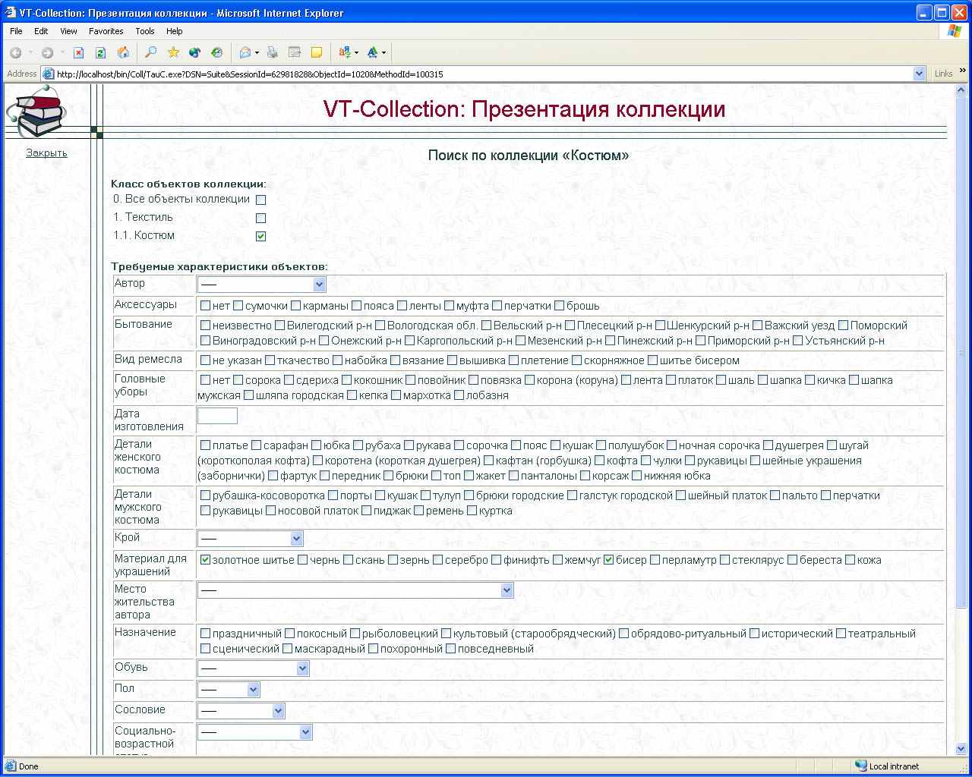Open the Пол dropdown
Image resolution: width=972 pixels, height=777 pixels.
point(229,690)
